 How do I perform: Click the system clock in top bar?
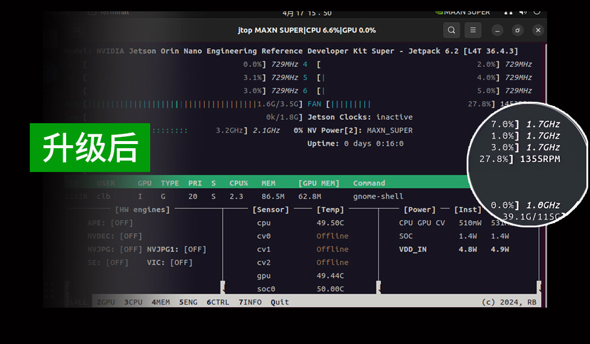[x=307, y=13]
